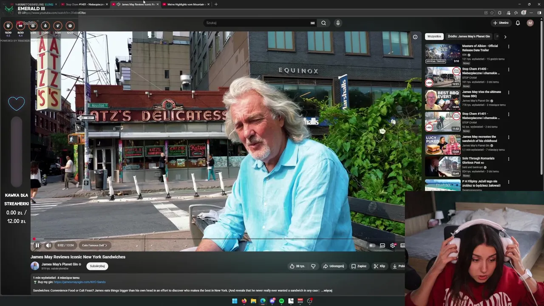
Task: Open options for the P H Filipiny video
Action: coord(509,182)
